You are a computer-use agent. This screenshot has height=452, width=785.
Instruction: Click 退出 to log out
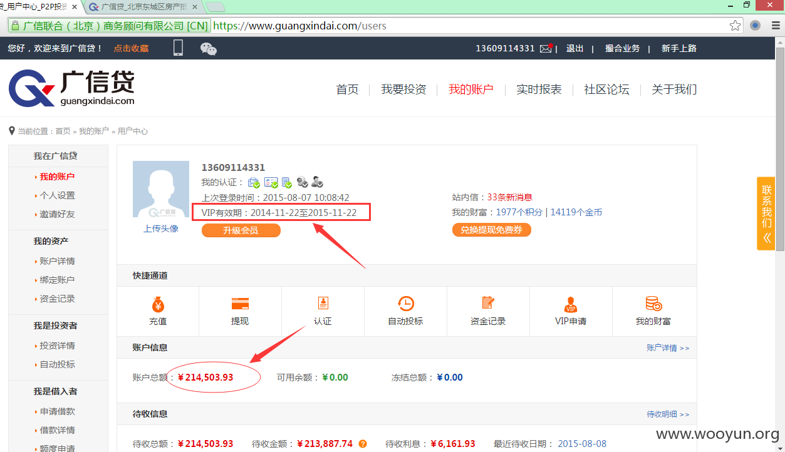pos(575,48)
